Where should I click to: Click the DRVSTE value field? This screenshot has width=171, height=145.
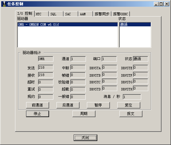(x=141, y=67)
